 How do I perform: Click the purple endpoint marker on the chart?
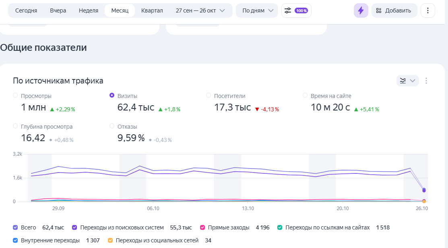coord(424,190)
